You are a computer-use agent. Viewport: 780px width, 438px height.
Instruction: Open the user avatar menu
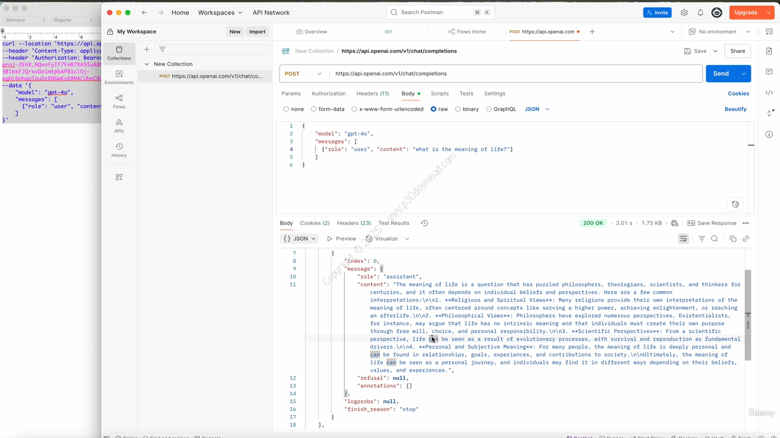(717, 12)
